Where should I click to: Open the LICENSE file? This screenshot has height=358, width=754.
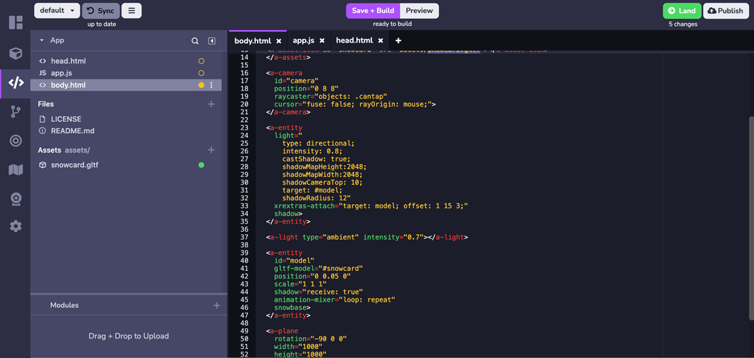tap(66, 119)
